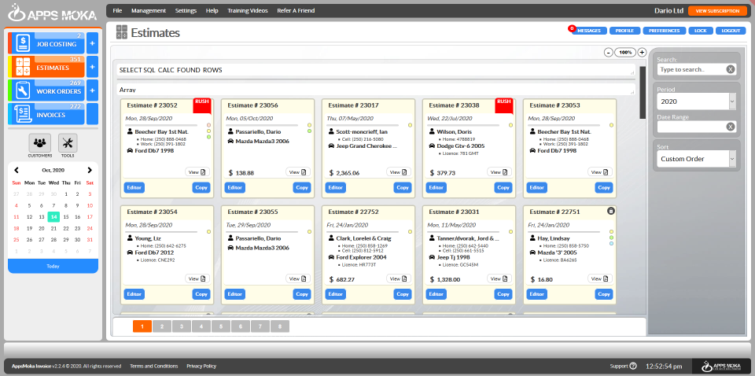Click the 100% zoom level indicator
Image resolution: width=755 pixels, height=376 pixels.
coord(625,53)
